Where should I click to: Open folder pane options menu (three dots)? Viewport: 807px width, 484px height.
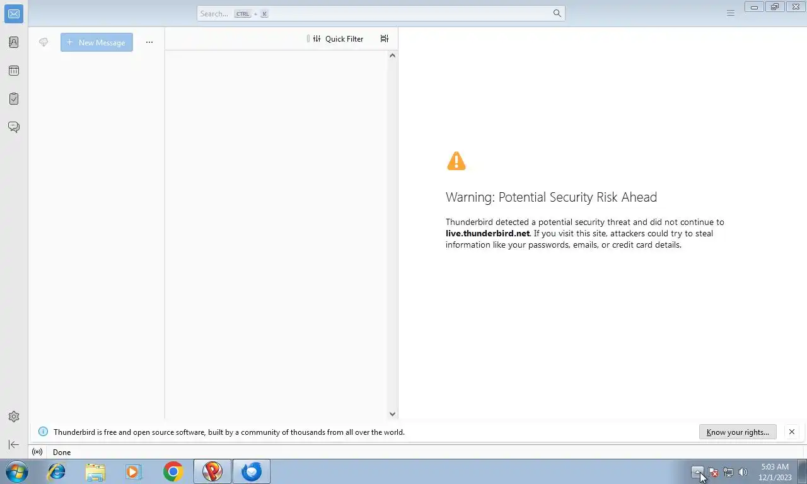click(149, 42)
